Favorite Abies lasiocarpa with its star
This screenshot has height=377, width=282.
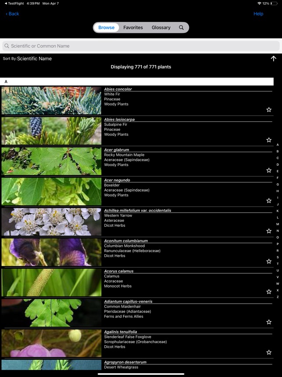(x=269, y=140)
